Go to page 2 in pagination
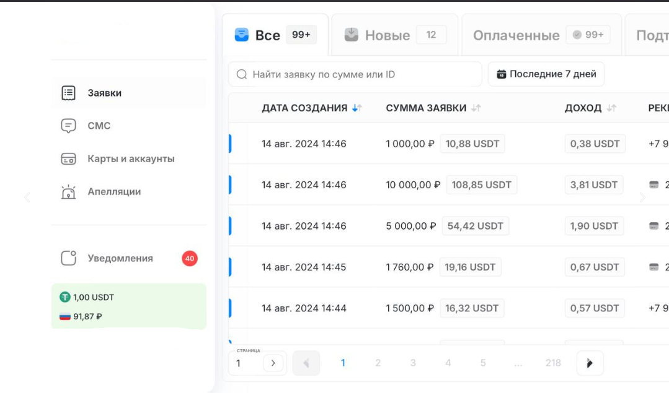The height and width of the screenshot is (393, 669). (378, 363)
